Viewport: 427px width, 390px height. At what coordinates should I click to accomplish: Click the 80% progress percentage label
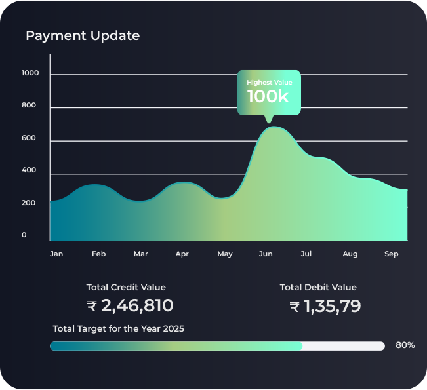[405, 345]
